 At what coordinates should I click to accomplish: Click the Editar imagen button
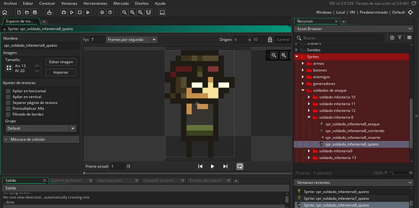[x=61, y=62]
